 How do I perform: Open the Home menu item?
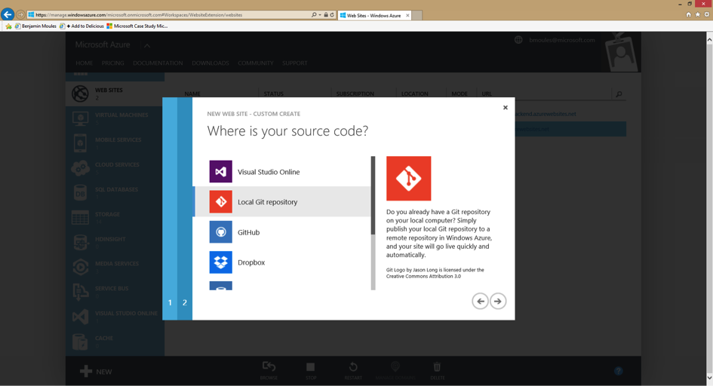[84, 63]
